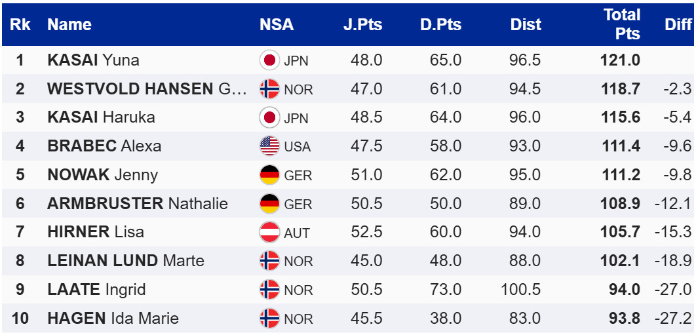
Task: Open LEINAN LUND Marte's profile link
Action: pos(126,261)
